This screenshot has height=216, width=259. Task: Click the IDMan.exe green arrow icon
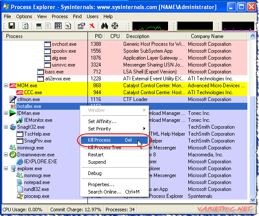coord(13,113)
